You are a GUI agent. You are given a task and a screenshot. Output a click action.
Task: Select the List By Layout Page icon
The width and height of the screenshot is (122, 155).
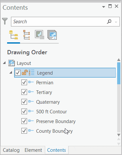pos(52,35)
